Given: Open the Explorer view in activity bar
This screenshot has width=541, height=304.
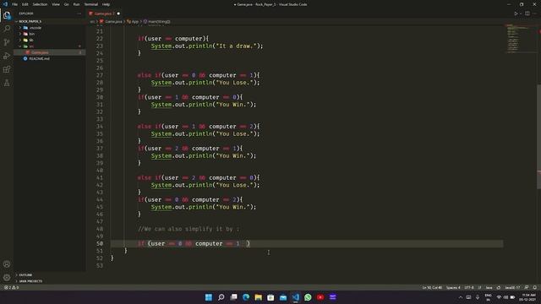Looking at the screenshot, I should click(7, 15).
